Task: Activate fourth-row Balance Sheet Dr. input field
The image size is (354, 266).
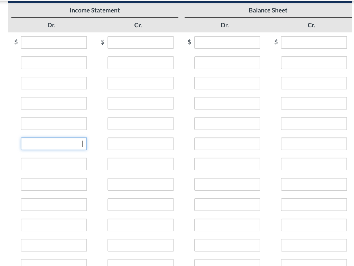Action: [x=227, y=103]
